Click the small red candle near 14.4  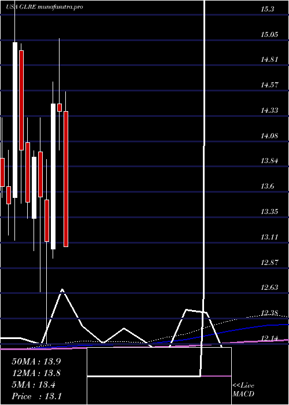(60, 108)
